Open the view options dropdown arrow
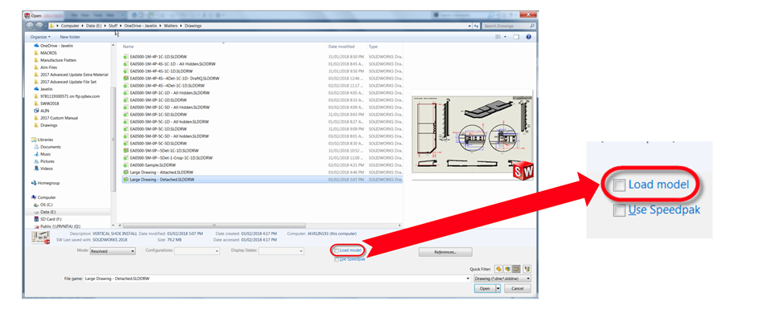This screenshot has width=783, height=321. [x=505, y=37]
